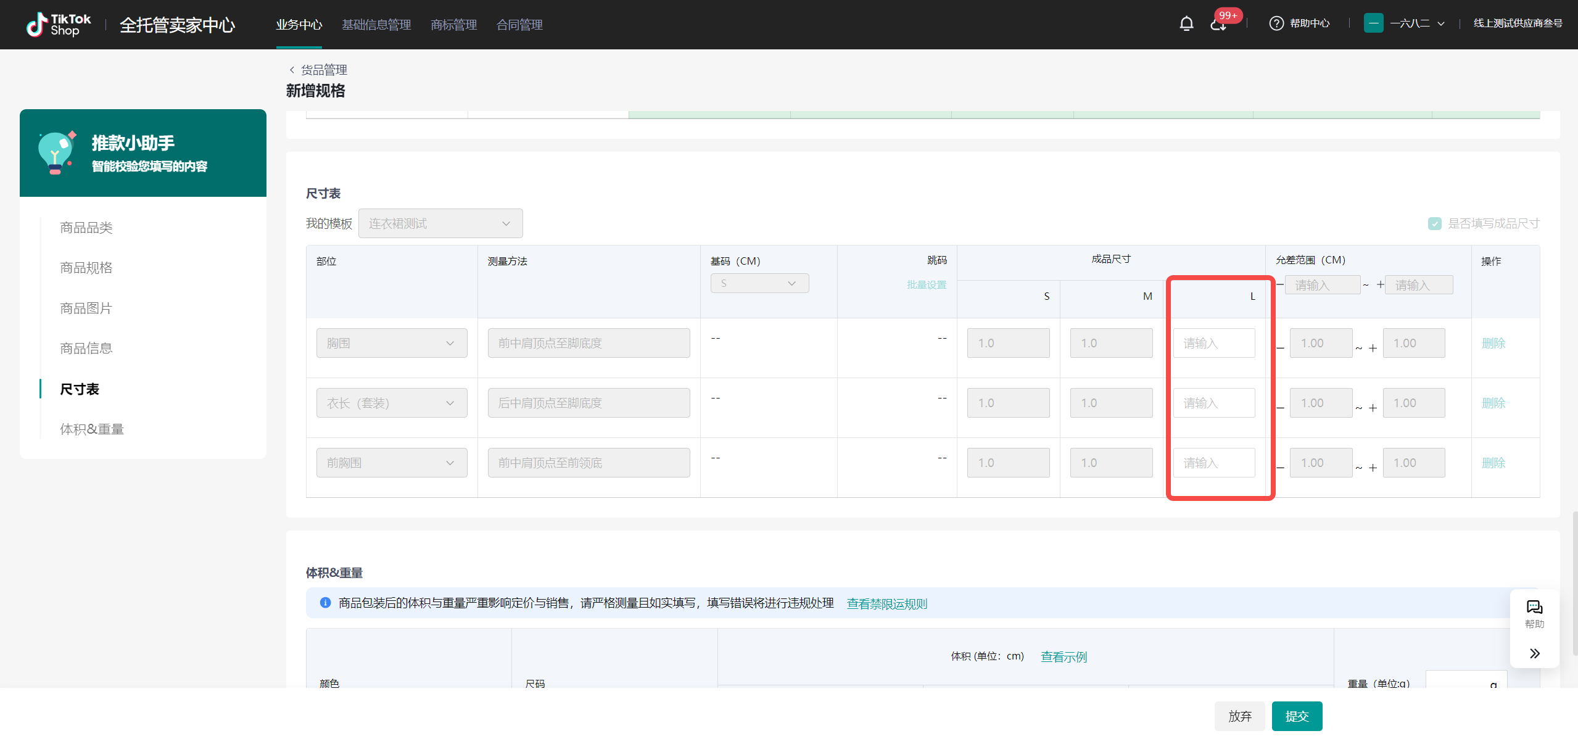1578x744 pixels.
Task: Go to 体积&重量 in the sidebar
Action: point(92,429)
